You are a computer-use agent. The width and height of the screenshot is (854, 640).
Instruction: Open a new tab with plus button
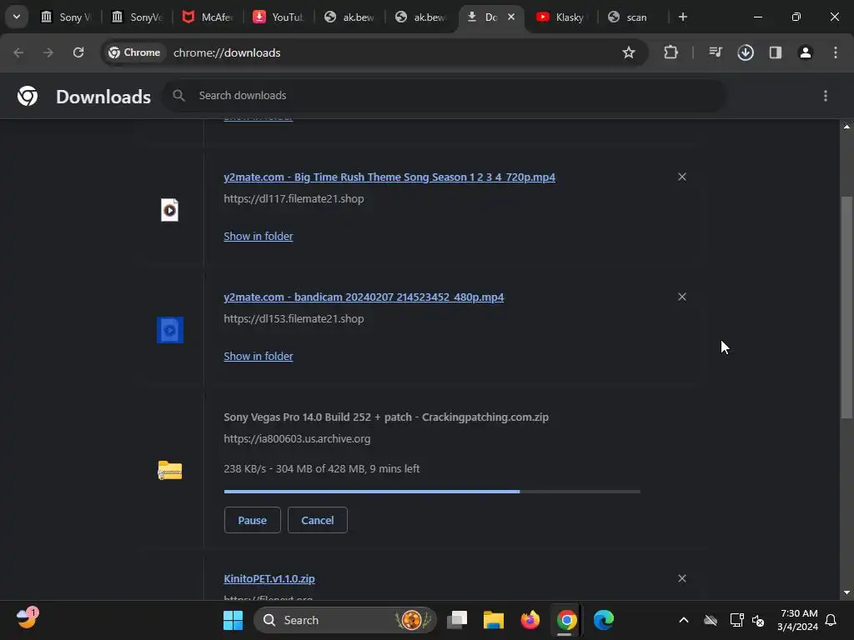(x=682, y=17)
